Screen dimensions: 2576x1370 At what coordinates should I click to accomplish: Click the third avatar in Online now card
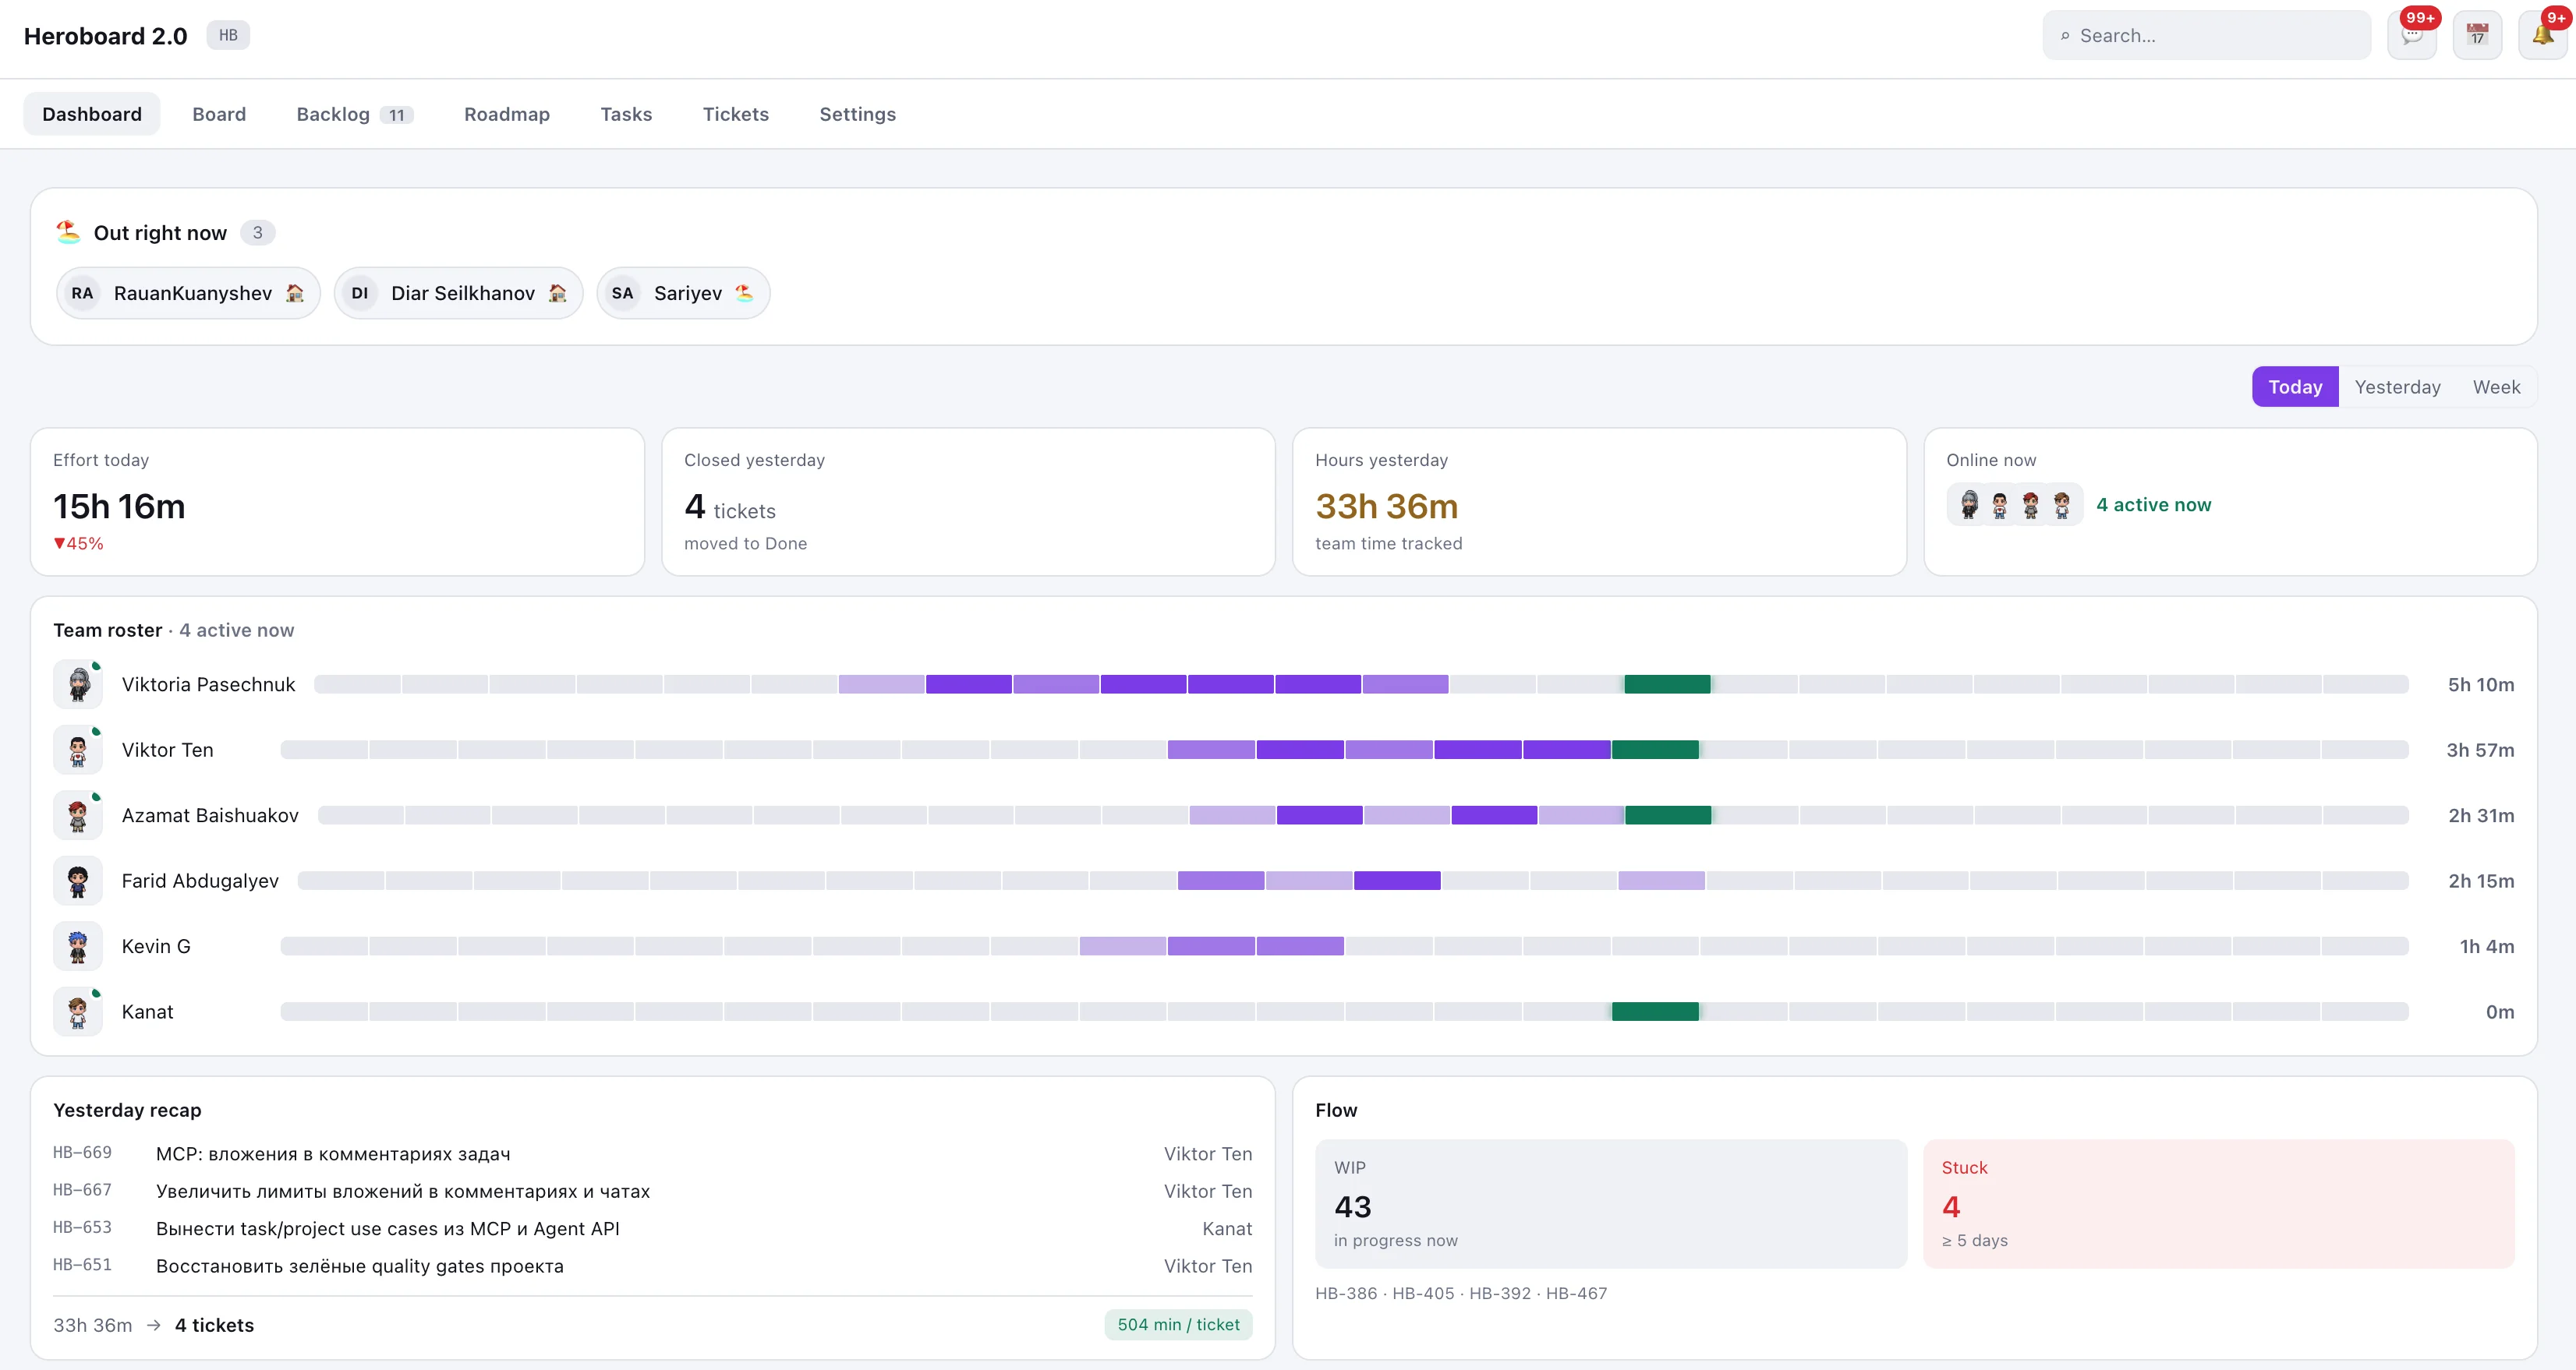point(2031,505)
